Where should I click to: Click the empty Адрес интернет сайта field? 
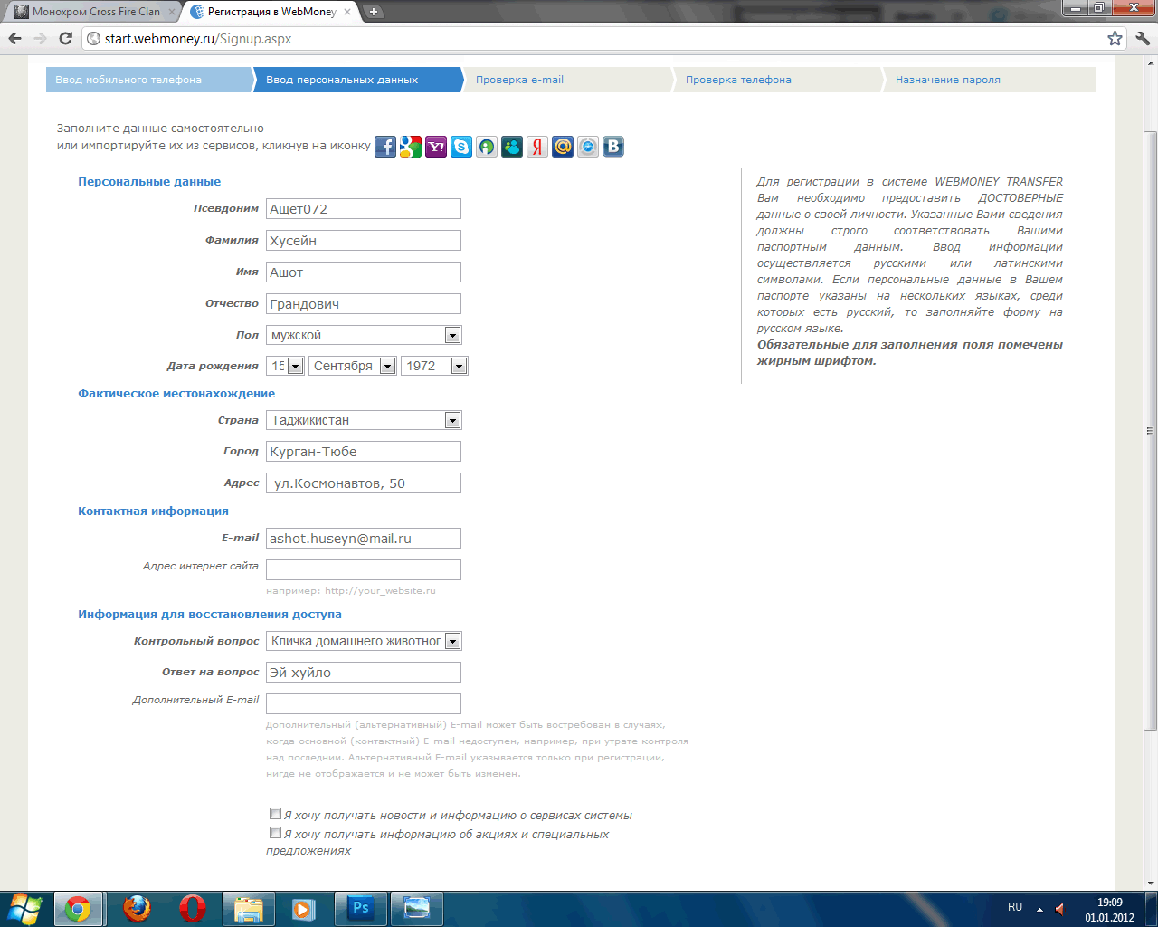pos(364,569)
